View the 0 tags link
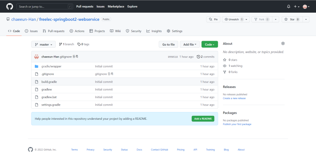316x154 pixels. pos(83,44)
